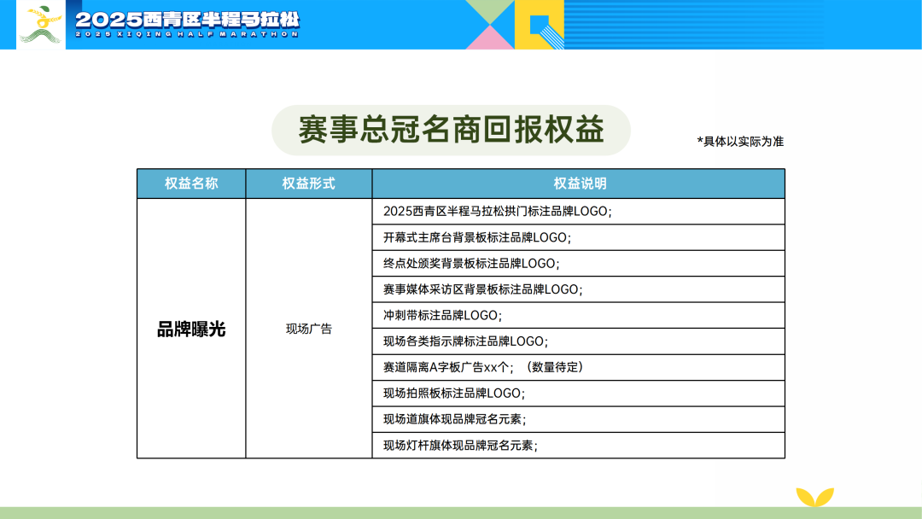Click the 品牌曝光 table cell
Image resolution: width=922 pixels, height=519 pixels.
click(191, 329)
